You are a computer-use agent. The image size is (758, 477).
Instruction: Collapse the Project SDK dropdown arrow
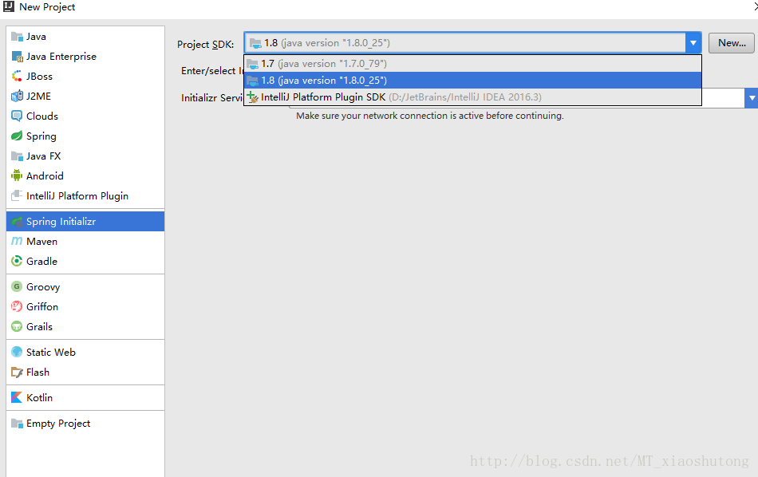click(693, 43)
